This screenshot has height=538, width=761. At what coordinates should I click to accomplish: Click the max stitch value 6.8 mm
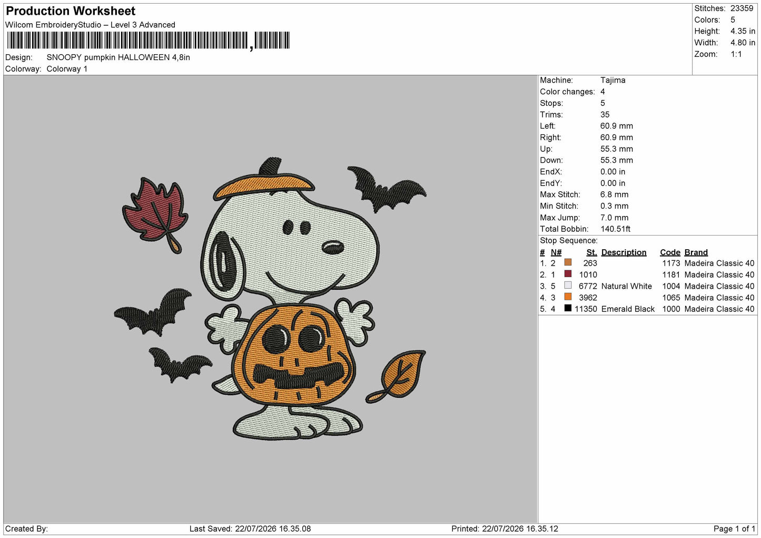pos(614,194)
